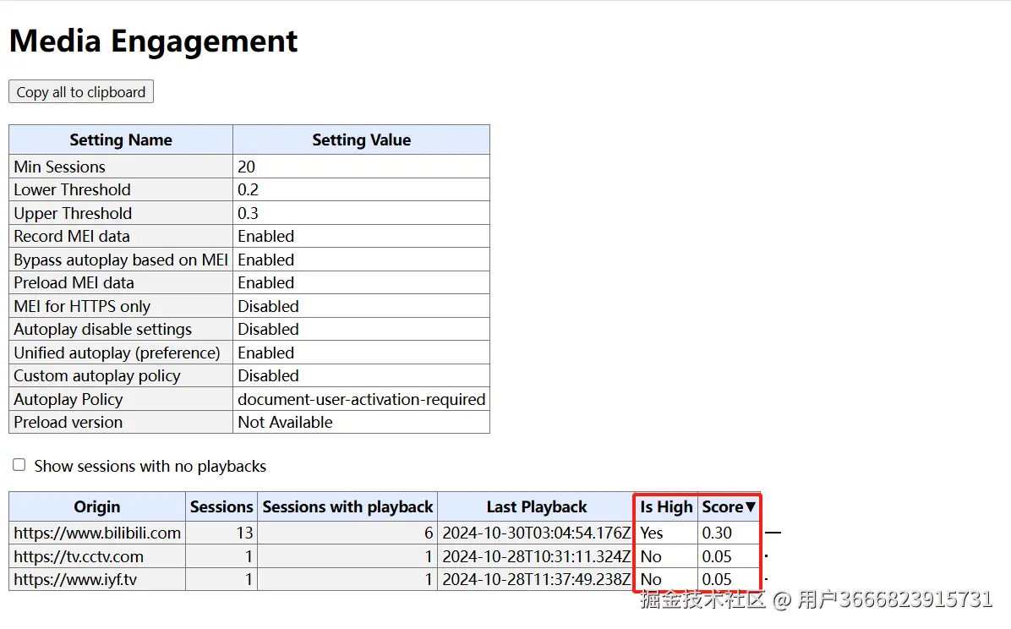Click Disabled value for MEI for HTTPS only
The height and width of the screenshot is (629, 1011).
361,306
